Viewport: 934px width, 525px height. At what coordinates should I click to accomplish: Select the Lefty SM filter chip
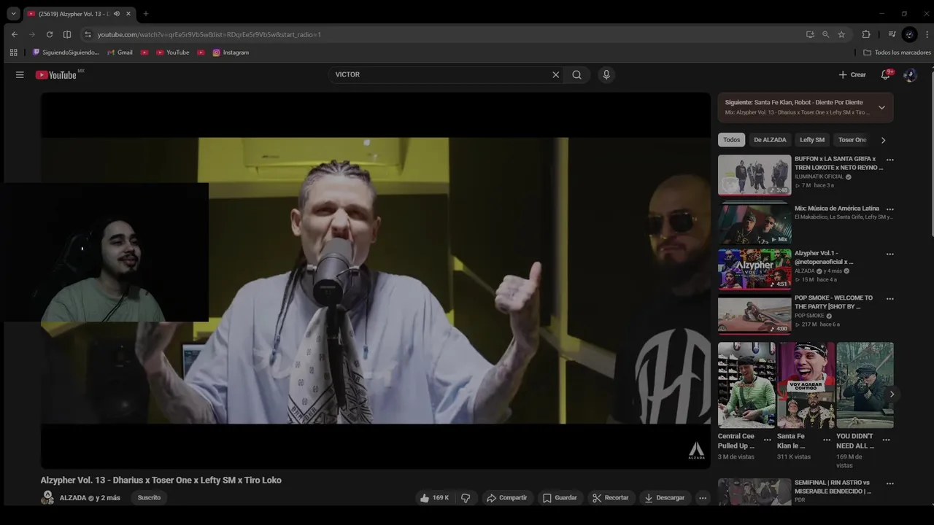coord(812,140)
